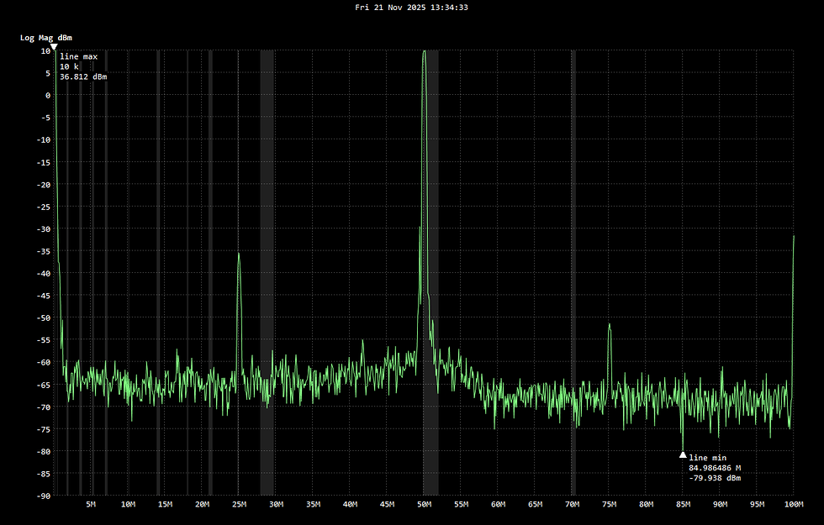Click the -50 level axis label
Image resolution: width=824 pixels, height=525 pixels.
[x=44, y=318]
